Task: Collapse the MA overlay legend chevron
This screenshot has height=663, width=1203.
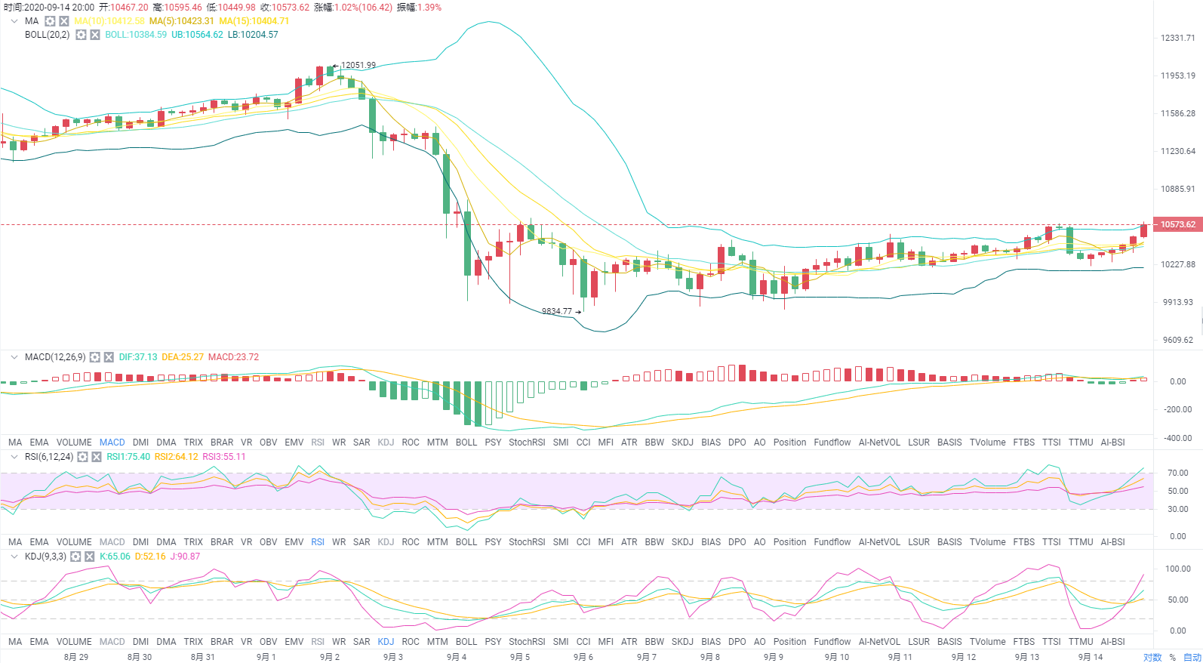Action: tap(14, 21)
